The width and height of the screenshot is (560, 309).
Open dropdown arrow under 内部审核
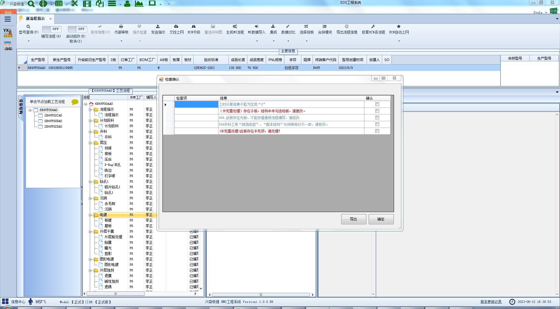click(x=121, y=41)
